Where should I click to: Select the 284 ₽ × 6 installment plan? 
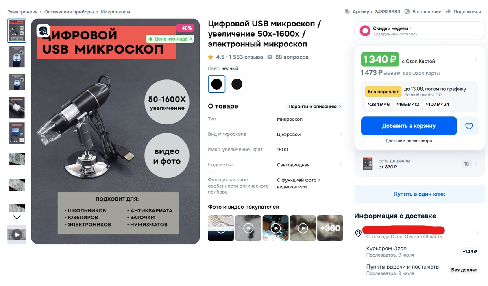point(379,105)
